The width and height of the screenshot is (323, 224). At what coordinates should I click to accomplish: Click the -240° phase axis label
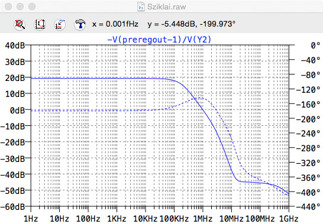(x=308, y=134)
